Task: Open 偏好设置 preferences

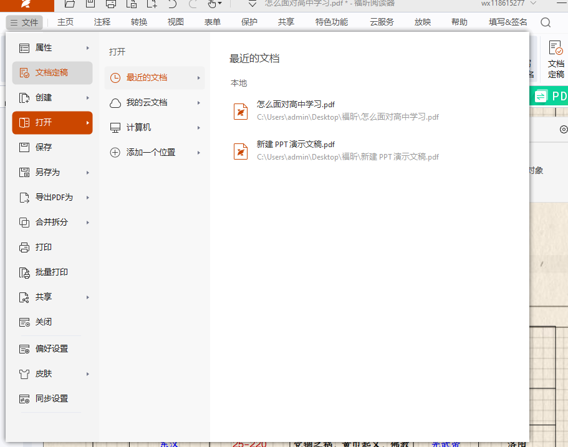Action: pos(52,348)
